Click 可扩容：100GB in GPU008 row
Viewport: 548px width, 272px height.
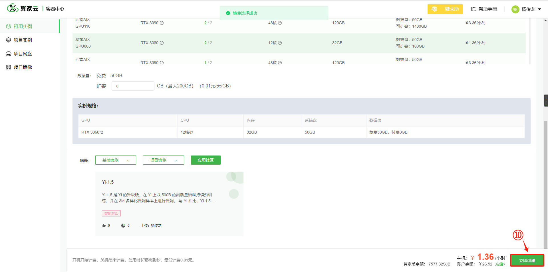coord(410,46)
